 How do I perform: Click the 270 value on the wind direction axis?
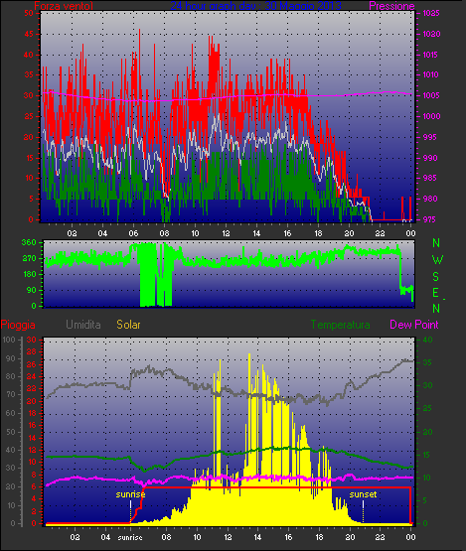29,259
